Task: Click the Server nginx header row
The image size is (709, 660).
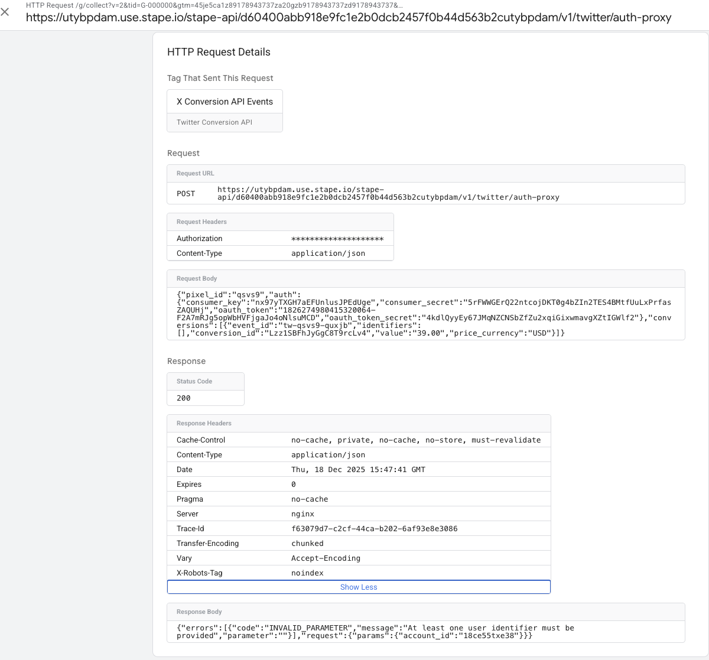Action: (358, 514)
